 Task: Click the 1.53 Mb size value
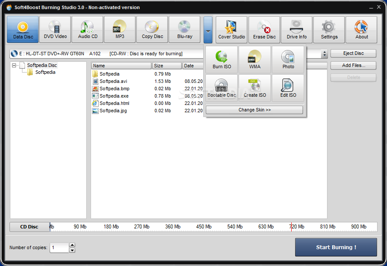click(163, 81)
